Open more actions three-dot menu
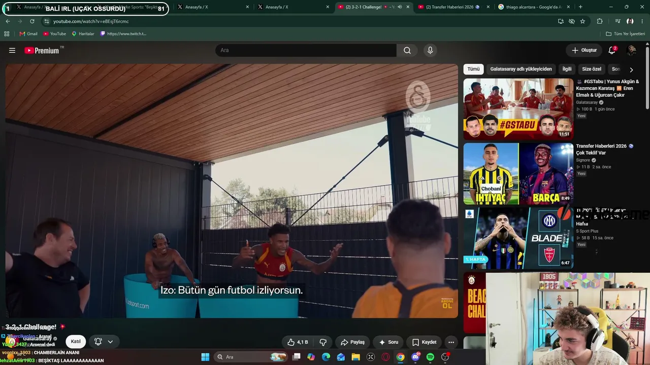Screen dimensions: 650x365 (451, 342)
